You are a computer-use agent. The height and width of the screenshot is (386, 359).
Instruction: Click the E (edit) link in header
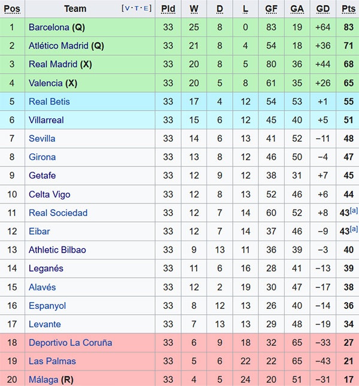(x=146, y=9)
